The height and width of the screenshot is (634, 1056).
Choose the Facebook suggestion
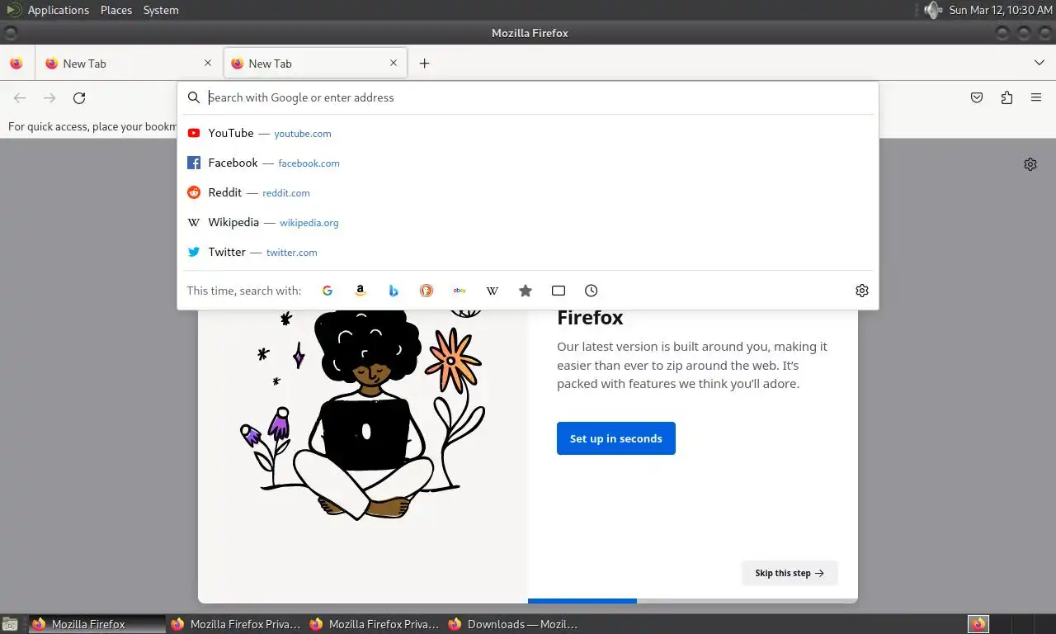point(528,163)
